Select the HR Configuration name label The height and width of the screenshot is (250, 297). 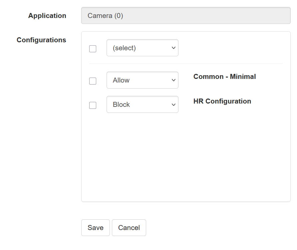(222, 101)
